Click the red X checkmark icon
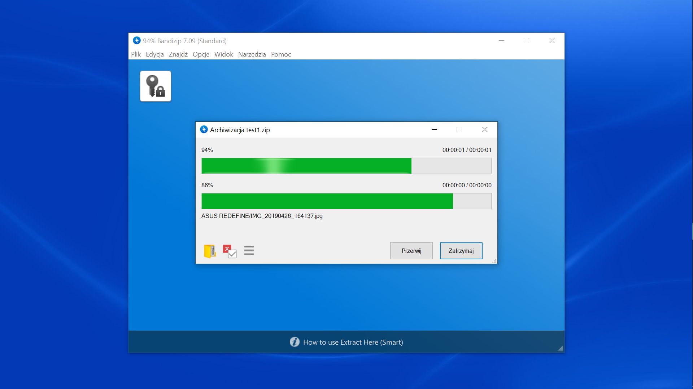The width and height of the screenshot is (693, 389). coord(230,251)
